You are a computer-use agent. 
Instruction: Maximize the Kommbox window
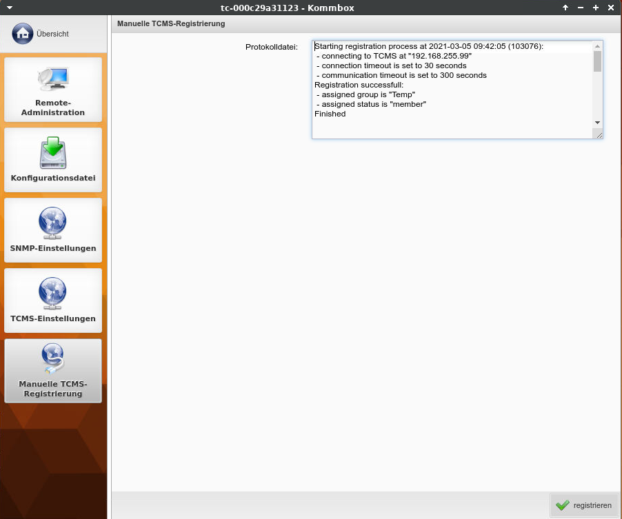coord(595,7)
